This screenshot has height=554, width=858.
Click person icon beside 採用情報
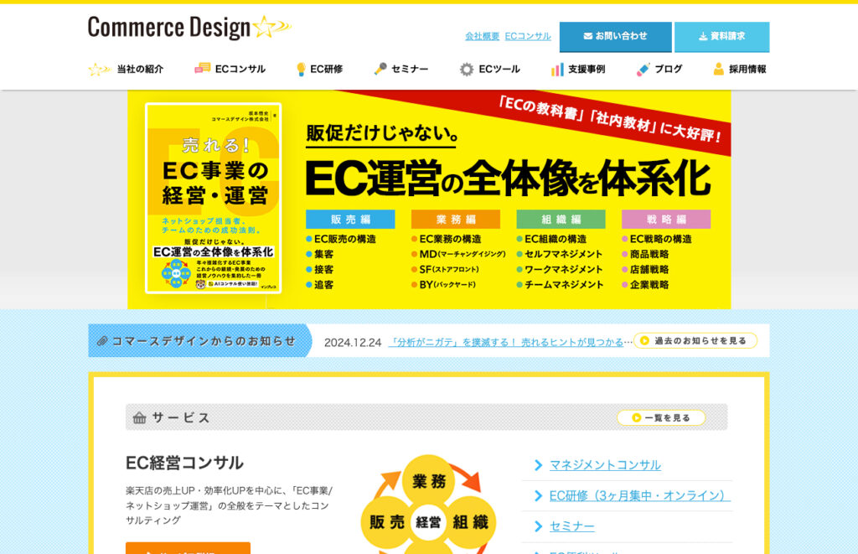[718, 69]
